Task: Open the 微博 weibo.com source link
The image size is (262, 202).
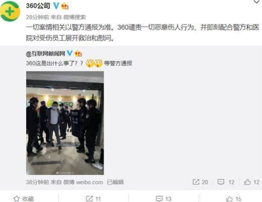Action: pos(83,182)
